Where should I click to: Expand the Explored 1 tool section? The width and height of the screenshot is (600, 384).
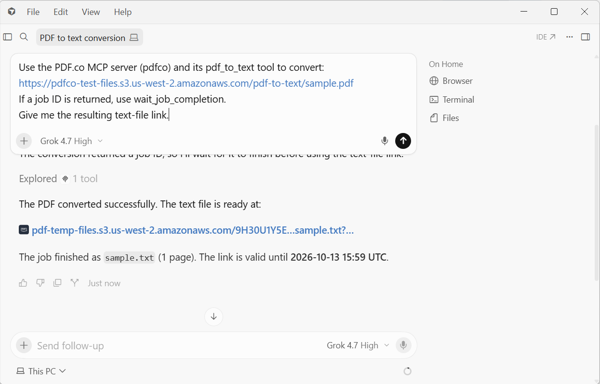pos(58,179)
